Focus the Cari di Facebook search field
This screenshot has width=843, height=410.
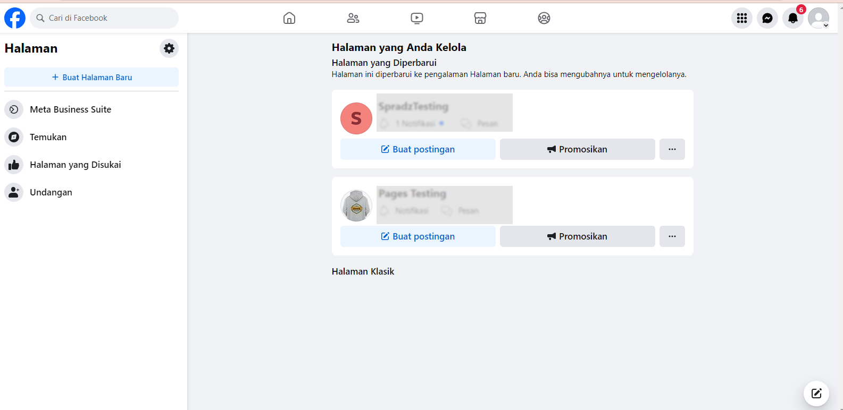coord(106,18)
